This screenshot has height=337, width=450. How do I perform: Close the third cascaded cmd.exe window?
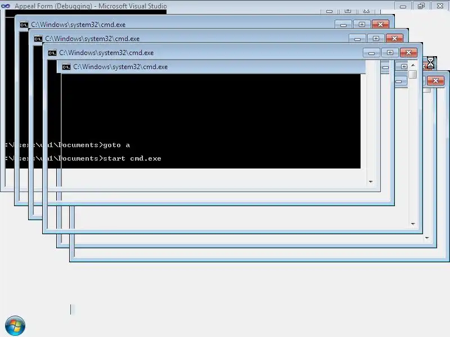(409, 52)
